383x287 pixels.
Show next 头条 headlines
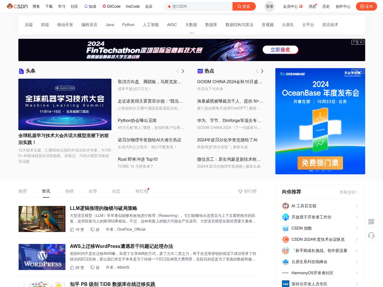pos(183,71)
